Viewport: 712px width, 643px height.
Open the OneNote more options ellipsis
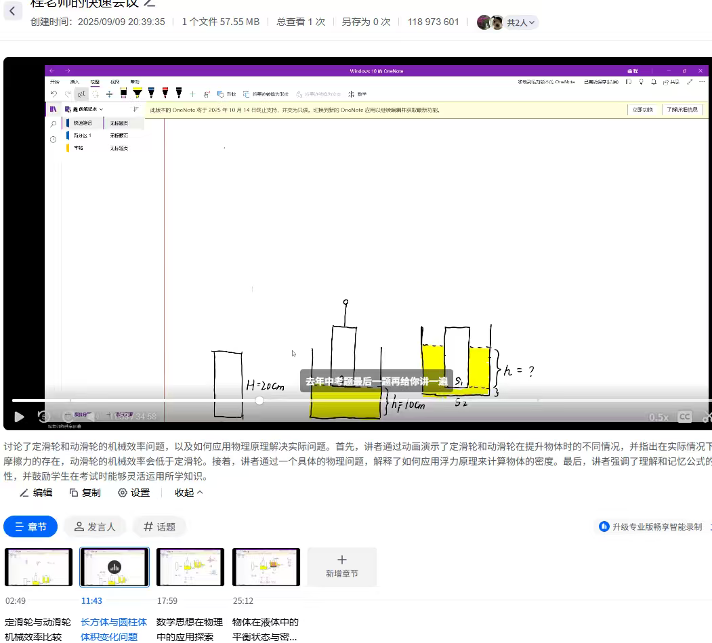click(x=702, y=82)
